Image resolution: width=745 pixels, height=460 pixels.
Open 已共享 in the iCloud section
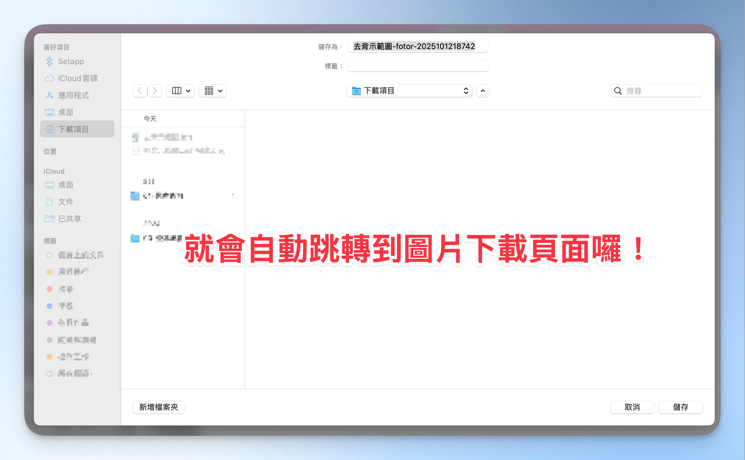[69, 218]
